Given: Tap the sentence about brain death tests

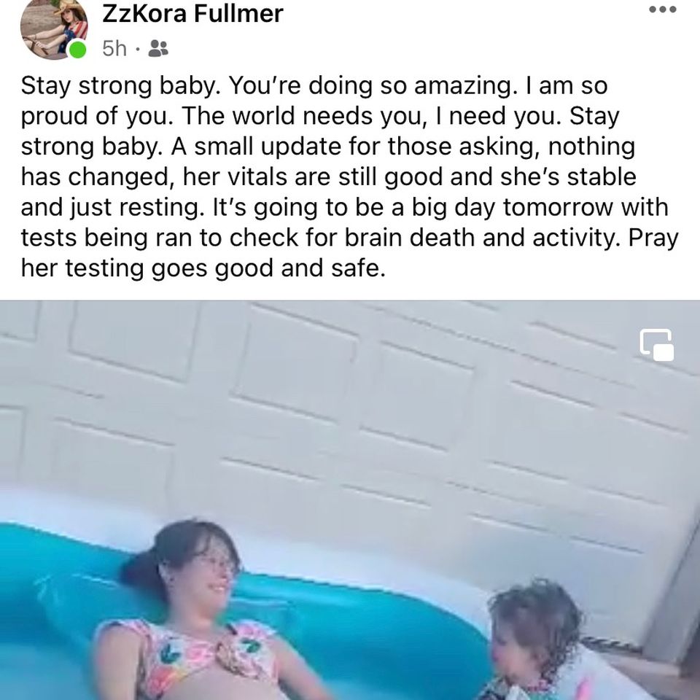Looking at the screenshot, I should click(x=344, y=222).
